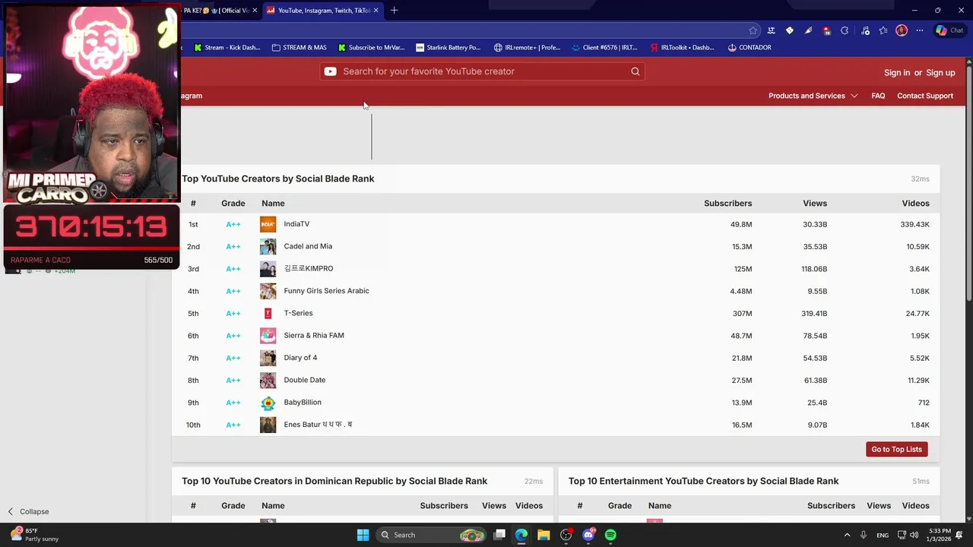Focus the YouTube creator search field
Screen dimensions: 973x547
pyautogui.click(x=483, y=71)
